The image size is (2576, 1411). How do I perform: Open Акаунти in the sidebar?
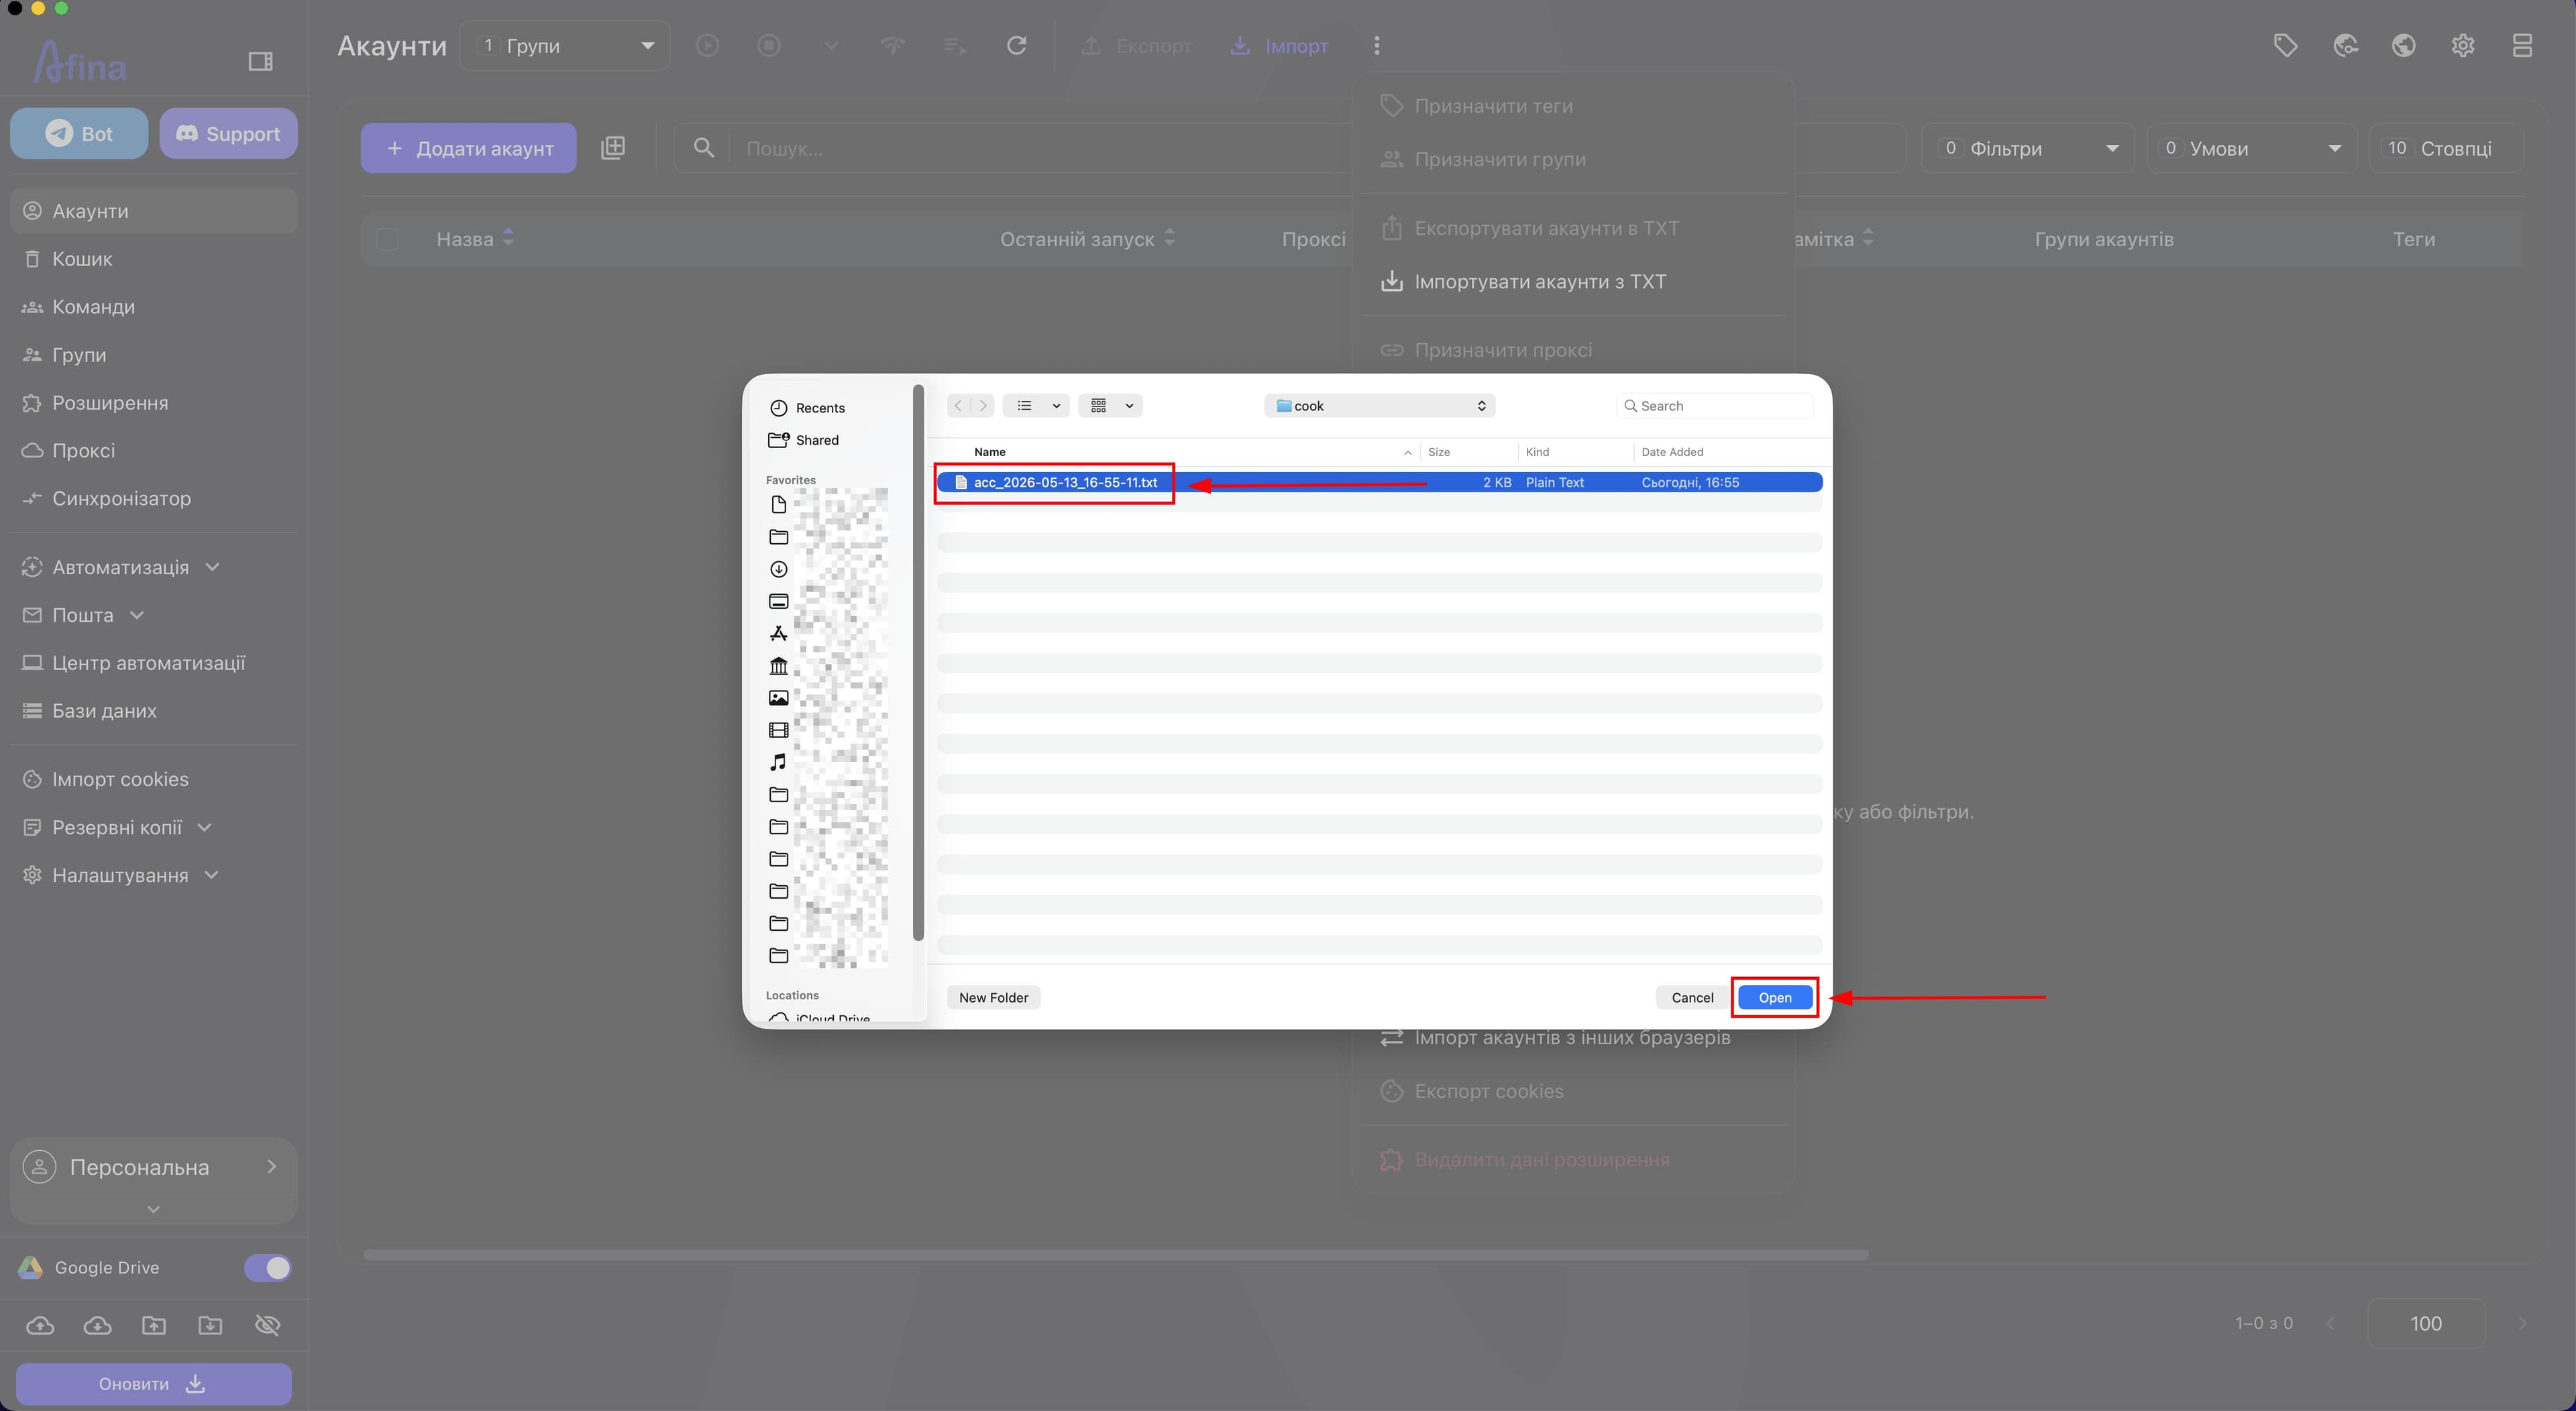pos(154,211)
